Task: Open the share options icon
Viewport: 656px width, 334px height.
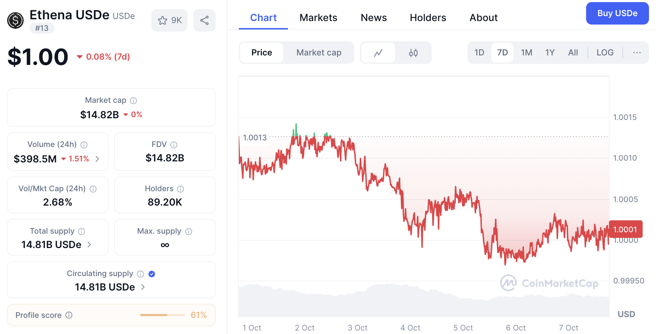Action: 204,20
